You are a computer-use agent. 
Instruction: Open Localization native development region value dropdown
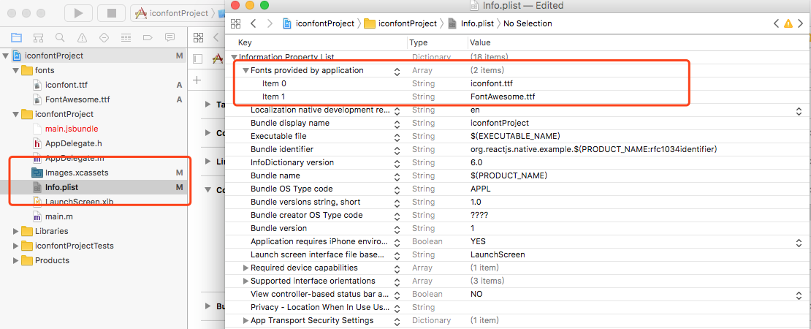point(799,110)
